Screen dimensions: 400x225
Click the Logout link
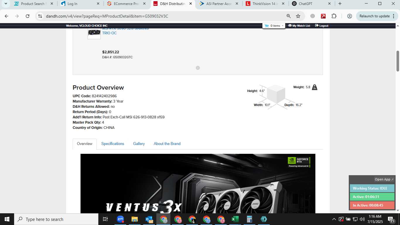pyautogui.click(x=322, y=26)
